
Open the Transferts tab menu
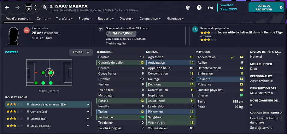65,19
